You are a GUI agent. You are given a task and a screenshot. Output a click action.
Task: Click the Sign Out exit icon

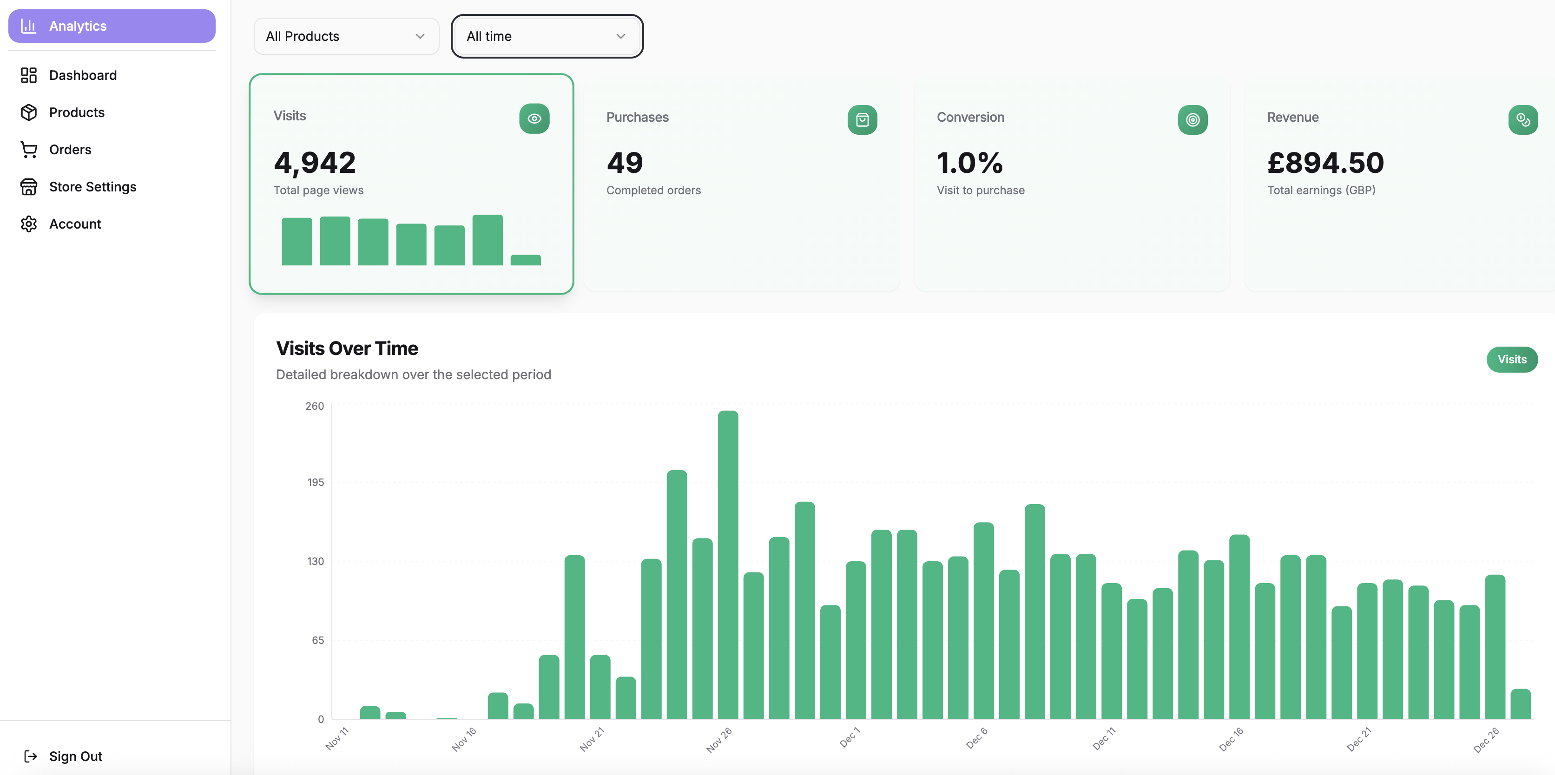(x=31, y=755)
